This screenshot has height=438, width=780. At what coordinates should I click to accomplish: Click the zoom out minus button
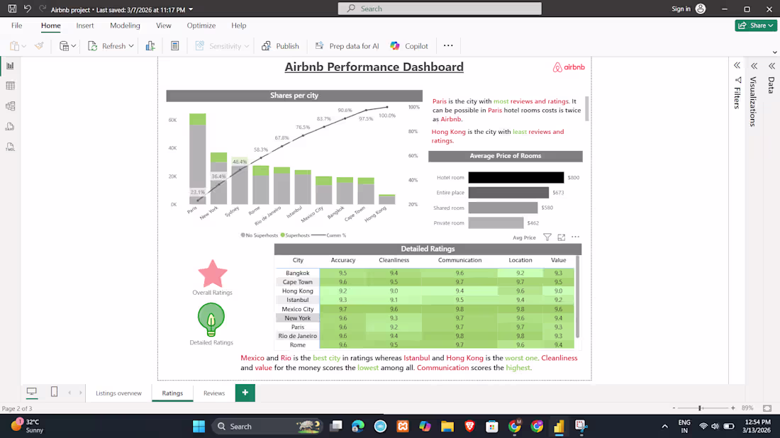tap(674, 408)
